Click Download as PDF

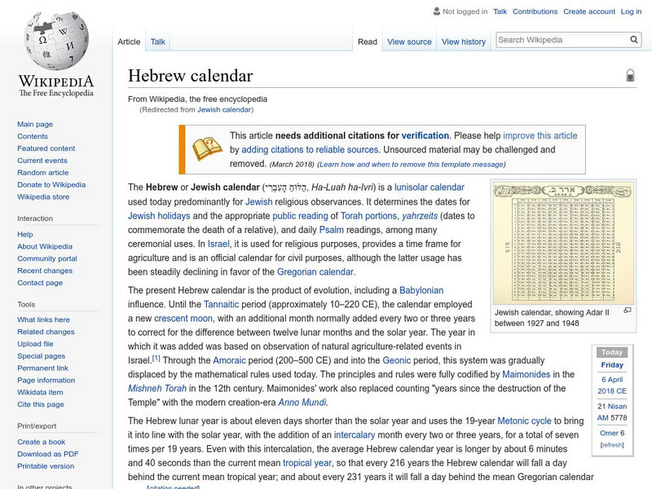coord(48,454)
